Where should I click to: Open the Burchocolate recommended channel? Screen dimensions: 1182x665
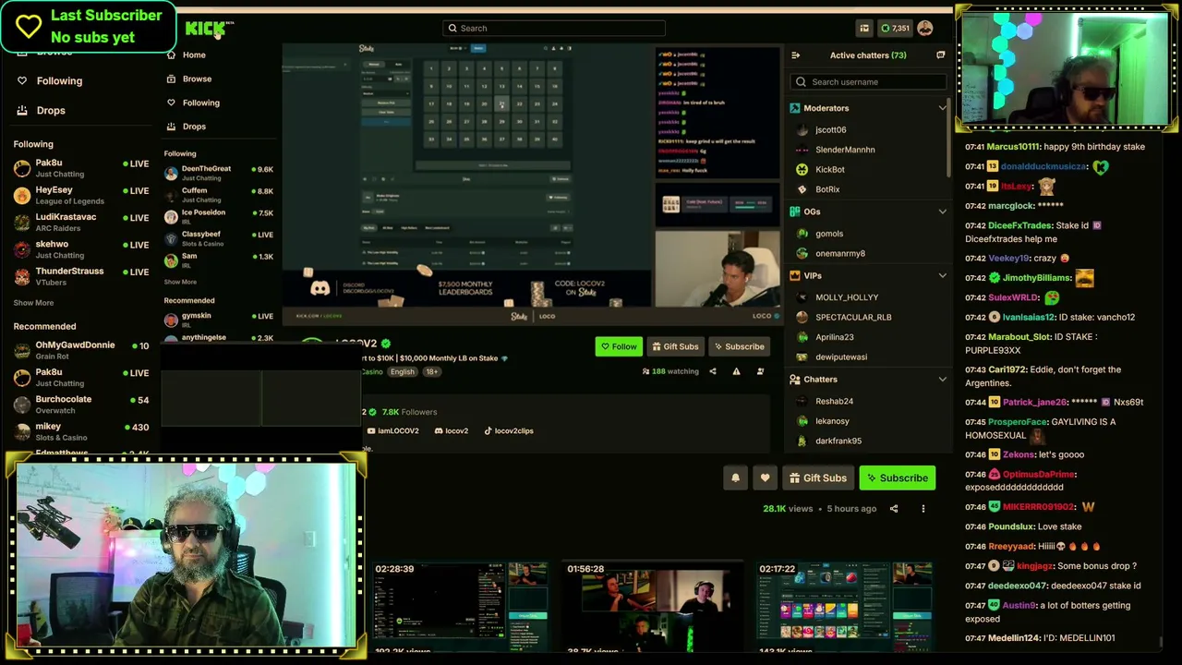[81, 405]
